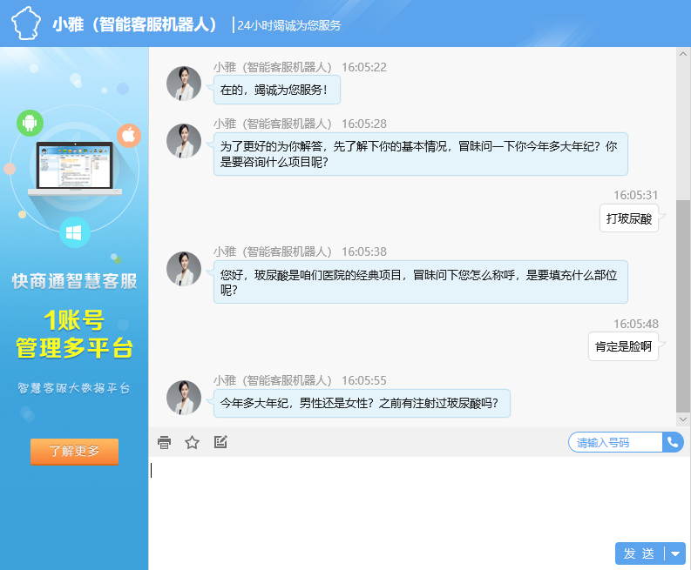
Task: Click the blue phone call icon
Action: (673, 442)
